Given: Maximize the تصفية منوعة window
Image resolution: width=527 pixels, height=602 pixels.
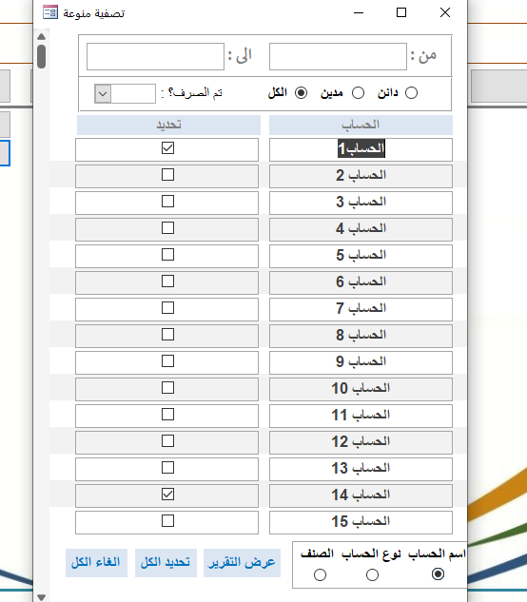Looking at the screenshot, I should tap(401, 12).
